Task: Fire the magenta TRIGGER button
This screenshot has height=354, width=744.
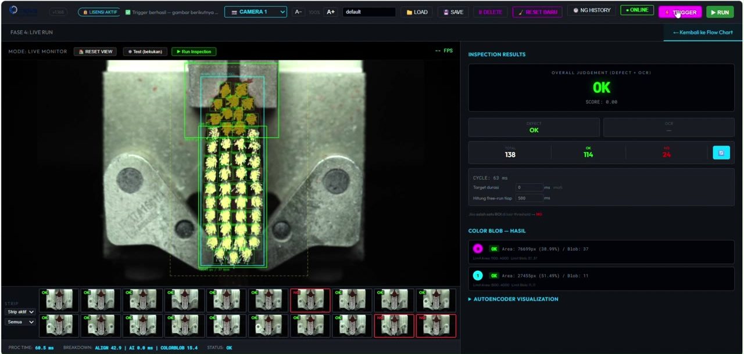Action: [680, 12]
